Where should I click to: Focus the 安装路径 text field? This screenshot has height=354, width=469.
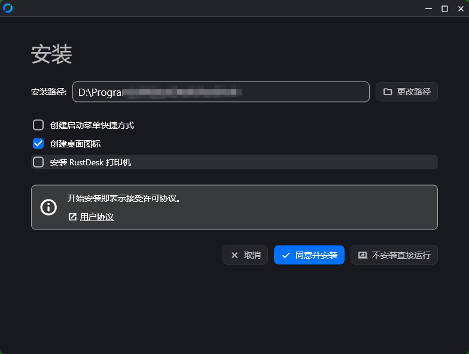221,92
